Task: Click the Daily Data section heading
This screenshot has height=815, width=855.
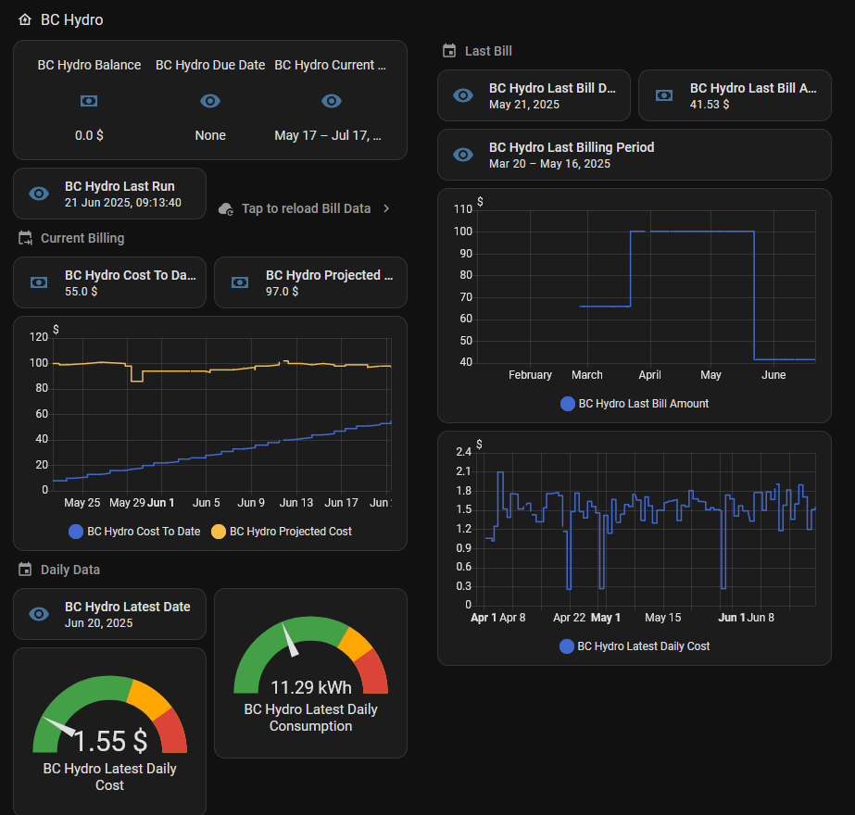Action: (70, 570)
